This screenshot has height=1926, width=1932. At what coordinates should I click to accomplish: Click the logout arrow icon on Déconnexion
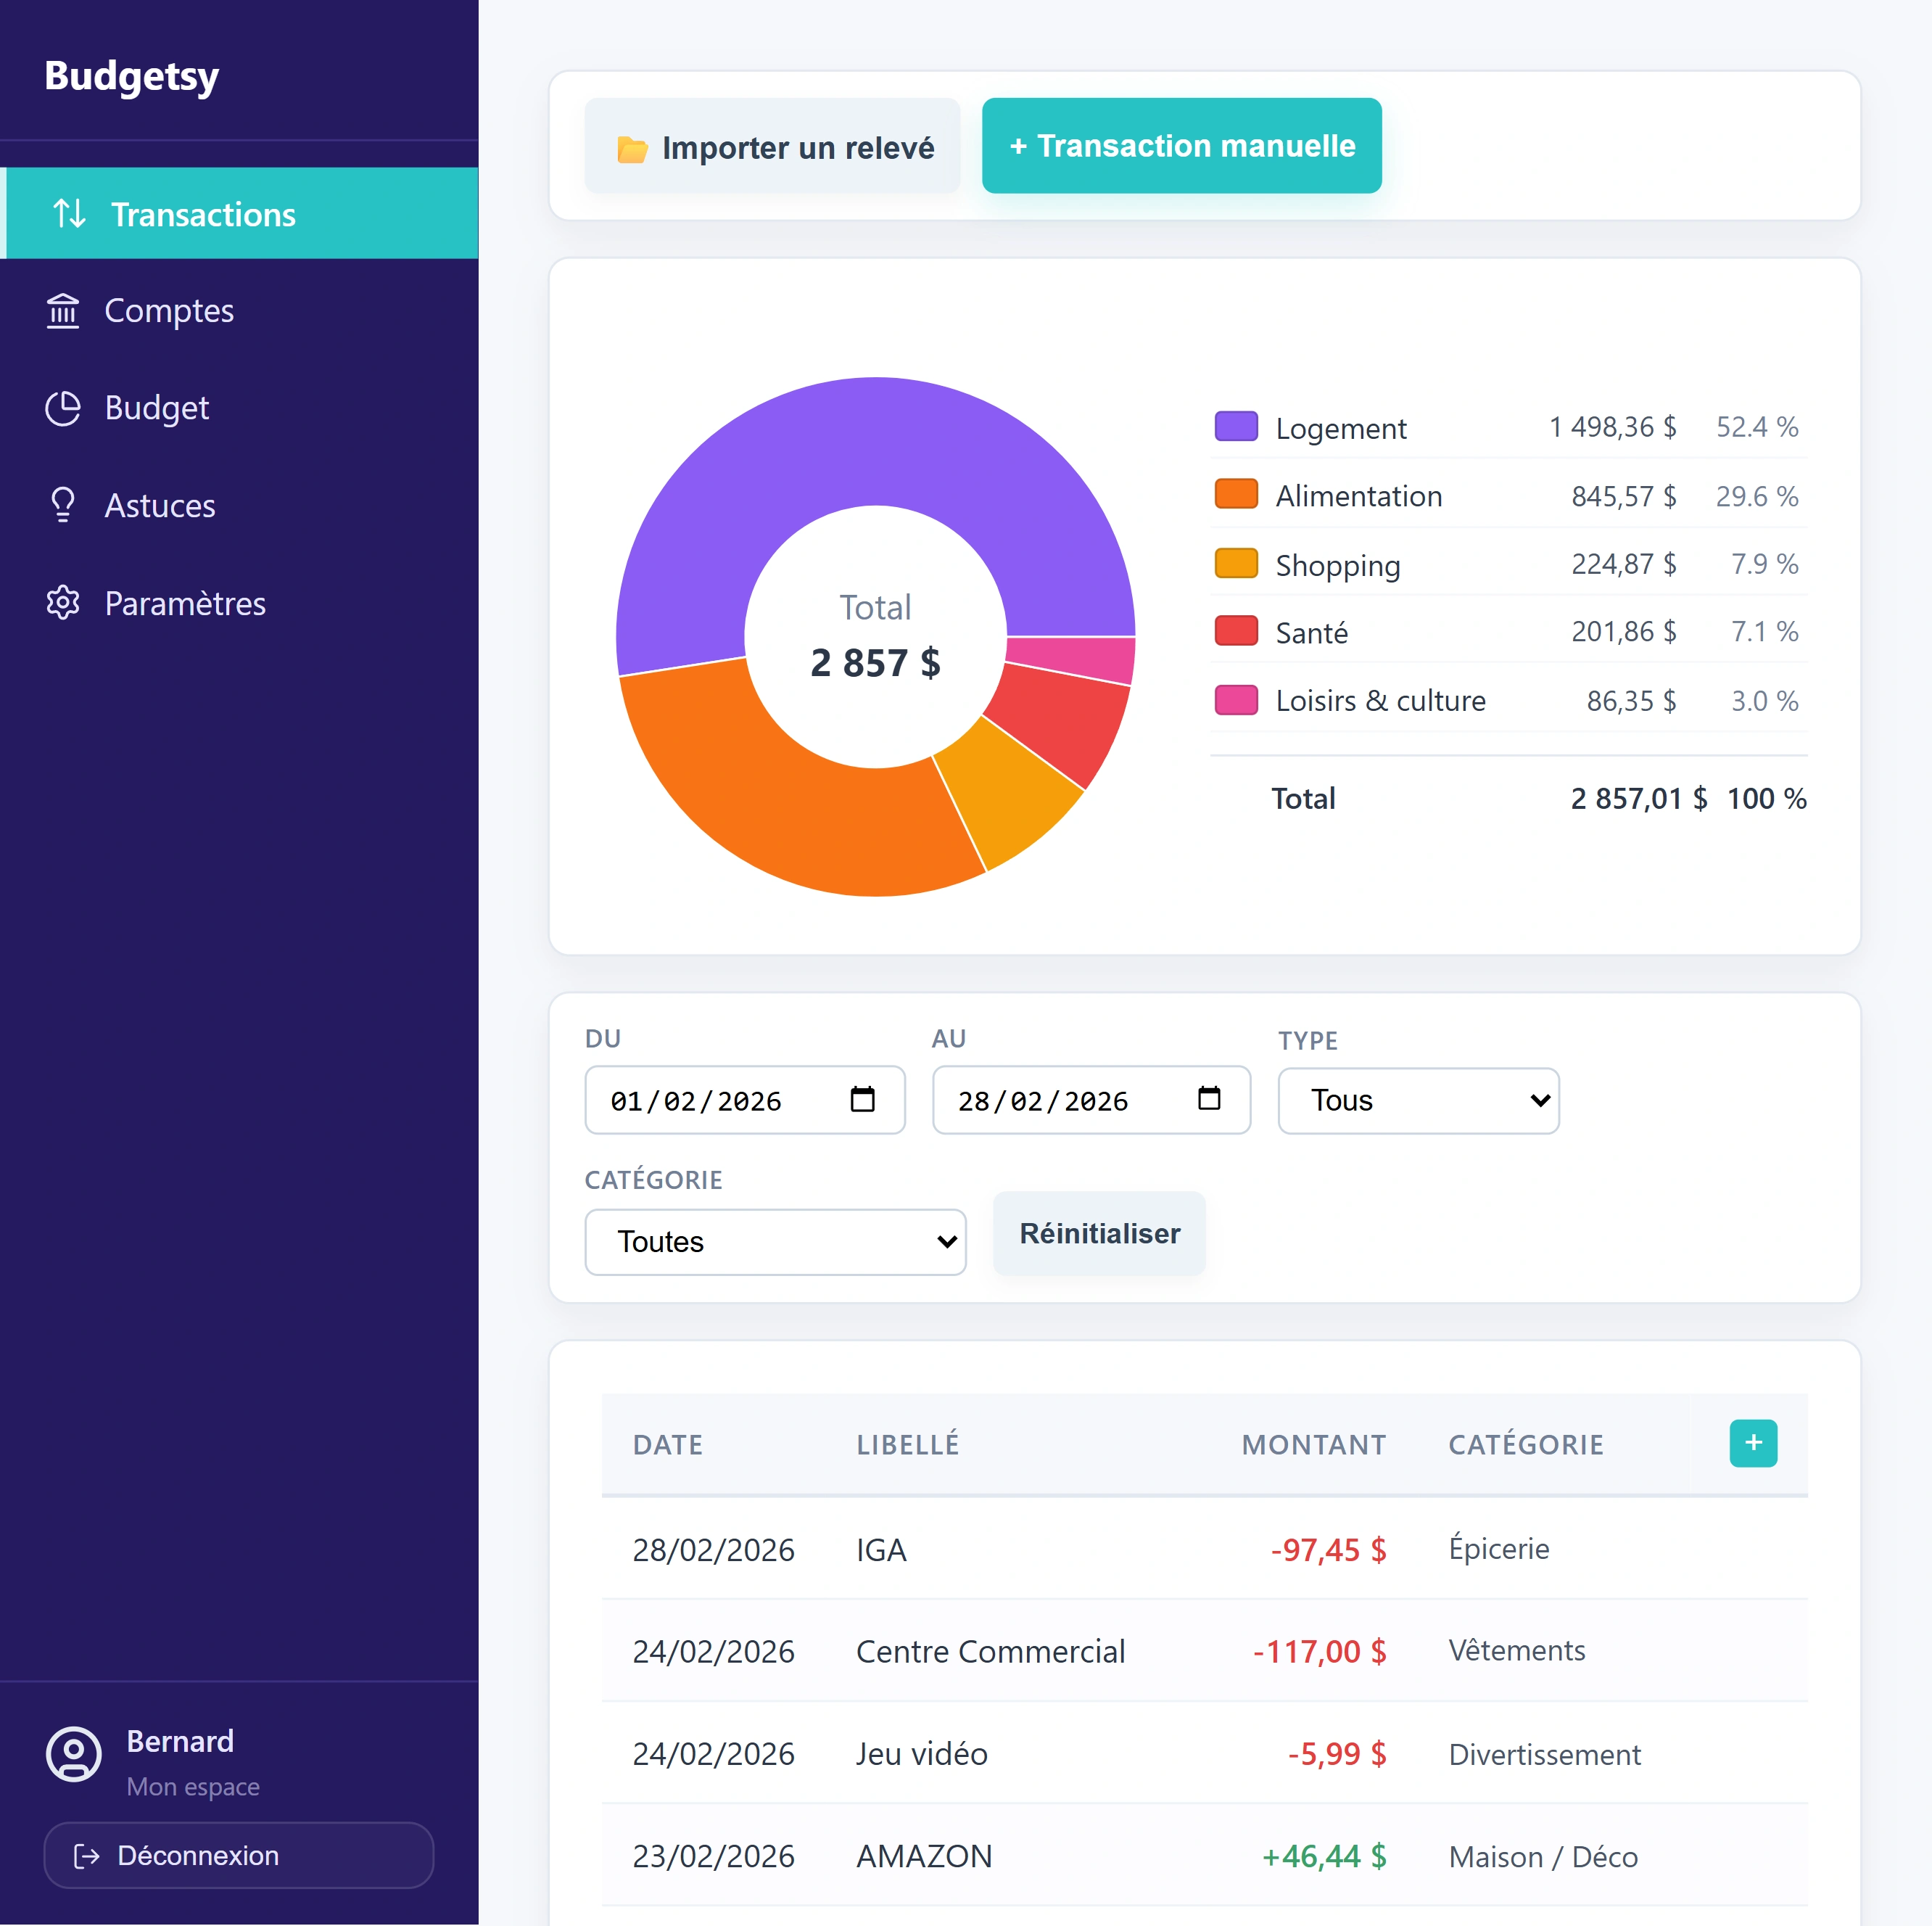(87, 1856)
